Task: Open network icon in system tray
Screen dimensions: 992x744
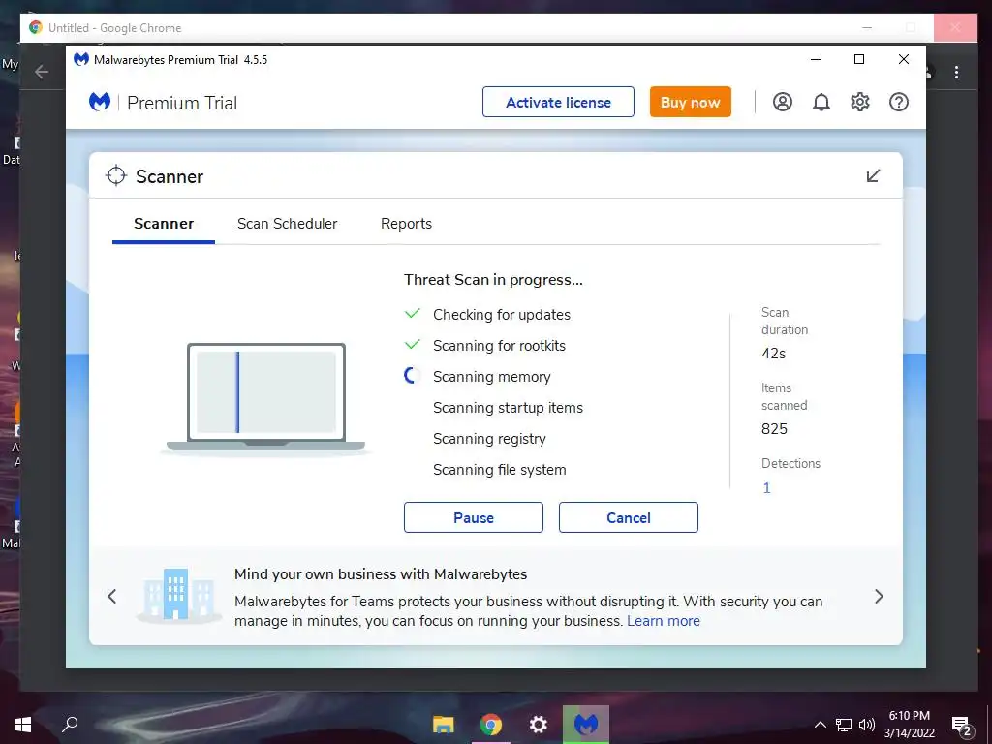Action: (844, 725)
